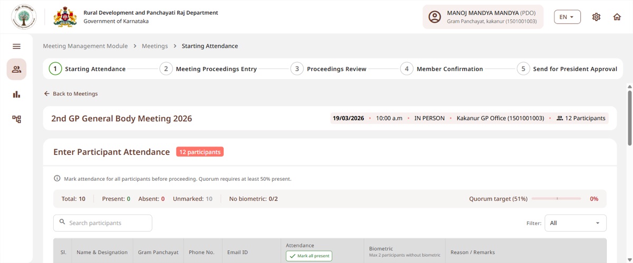Expand the Filter All dropdown
This screenshot has width=633, height=263.
click(575, 223)
